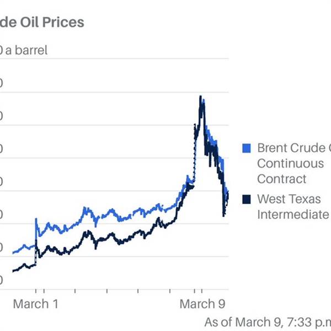
Task: Select the 'Brent Crude' legend label text
Action: [292, 148]
